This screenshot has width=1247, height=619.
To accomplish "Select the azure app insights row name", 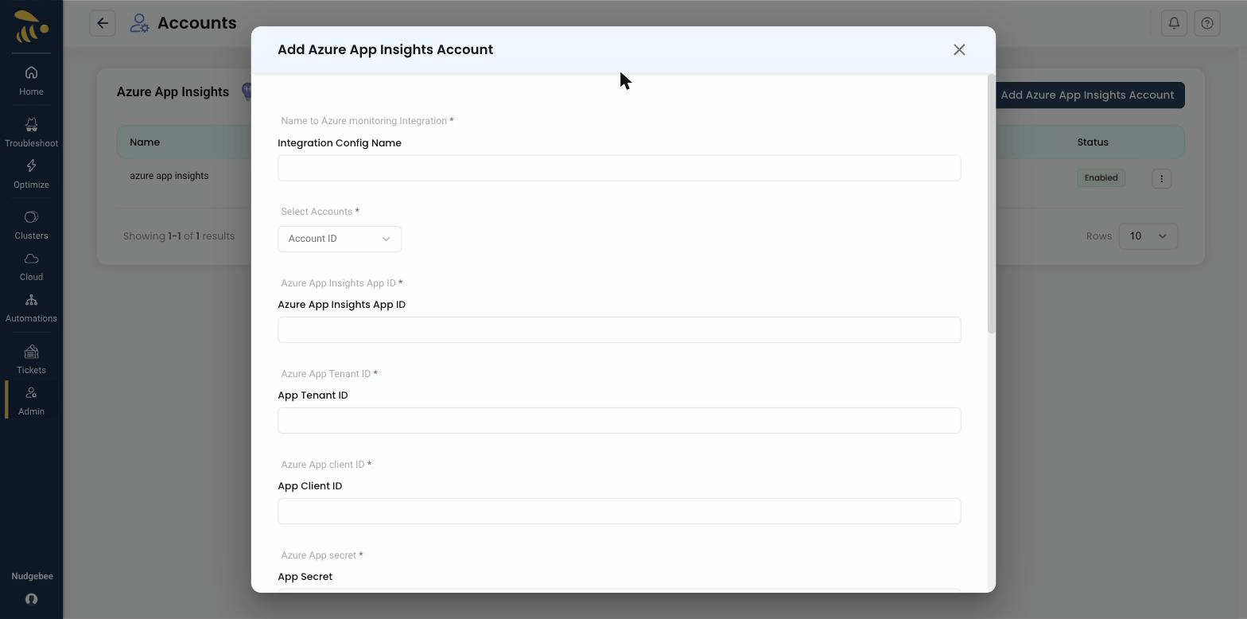I will click(x=169, y=176).
